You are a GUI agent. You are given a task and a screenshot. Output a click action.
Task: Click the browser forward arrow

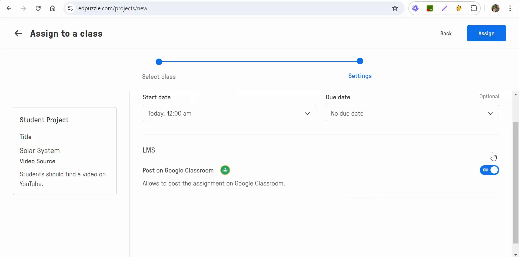24,8
